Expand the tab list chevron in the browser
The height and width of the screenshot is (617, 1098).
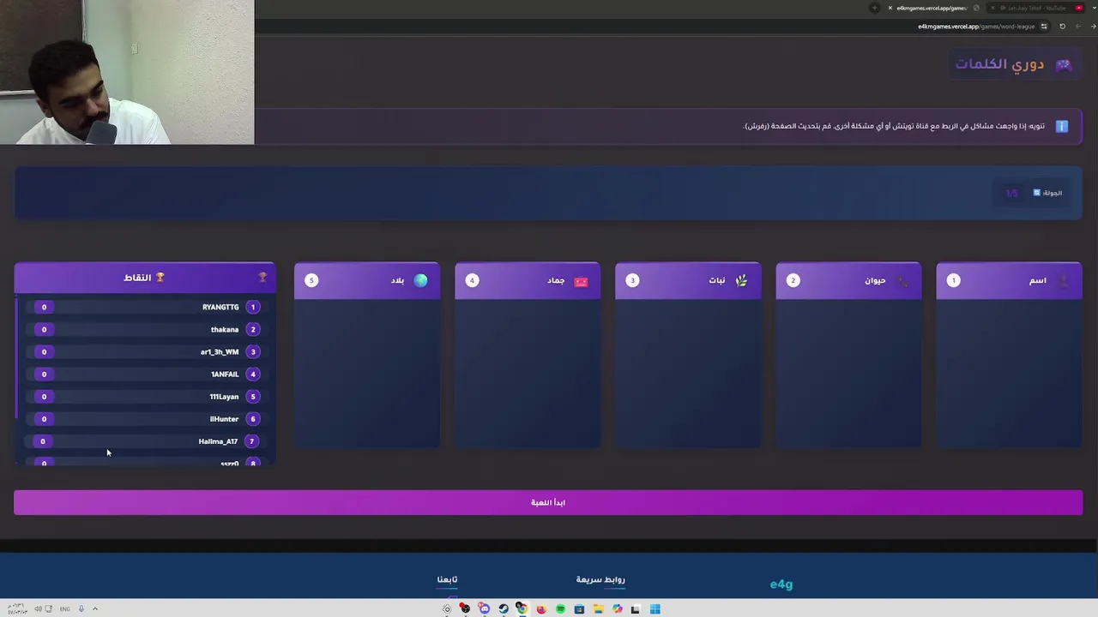(1095, 8)
